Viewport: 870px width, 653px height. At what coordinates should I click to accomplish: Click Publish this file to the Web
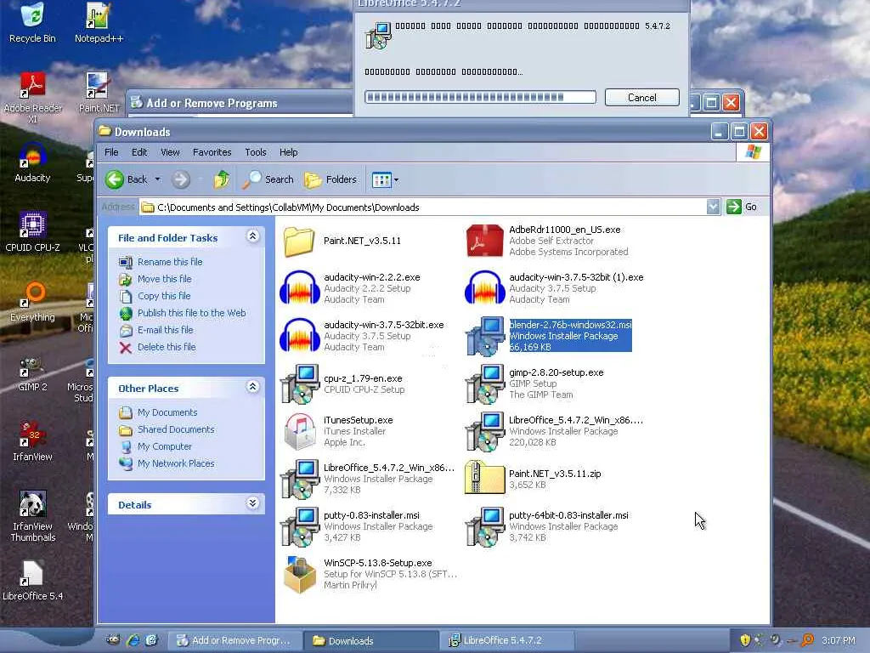(191, 313)
